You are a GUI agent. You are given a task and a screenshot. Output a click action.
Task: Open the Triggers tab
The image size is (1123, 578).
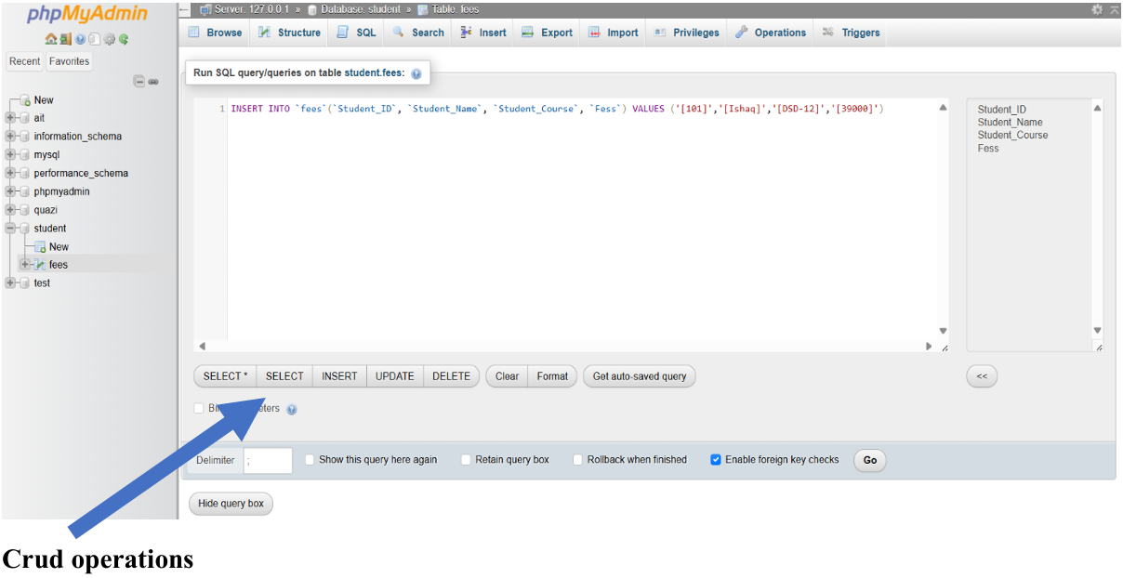click(852, 33)
